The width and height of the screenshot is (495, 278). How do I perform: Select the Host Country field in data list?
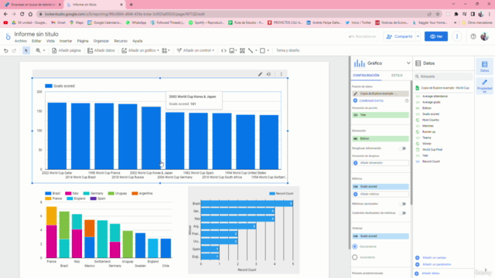[431, 120]
